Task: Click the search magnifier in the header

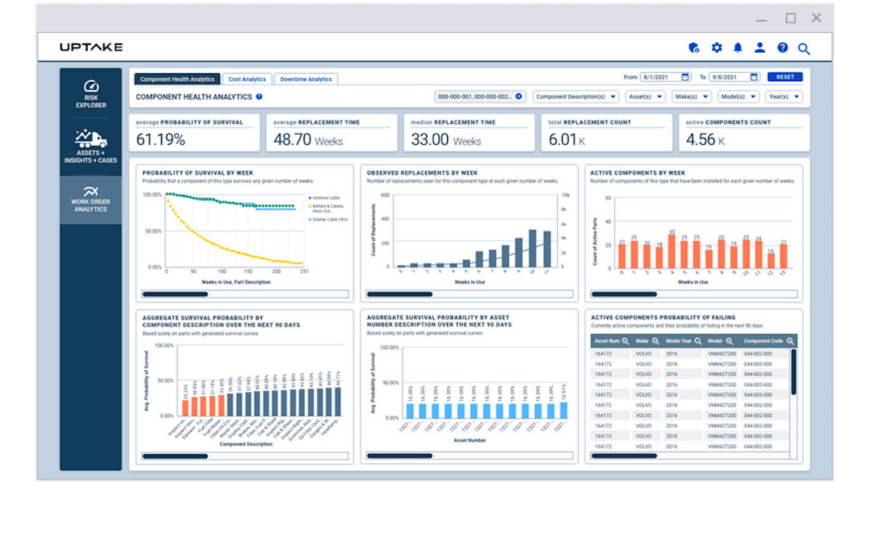Action: (804, 49)
